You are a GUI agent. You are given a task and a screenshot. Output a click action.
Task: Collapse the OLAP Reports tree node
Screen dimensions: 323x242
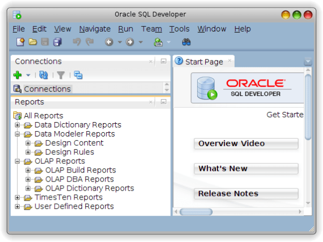[18, 161]
